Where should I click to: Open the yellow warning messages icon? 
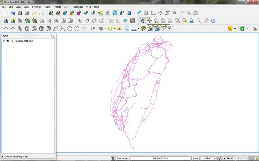(257, 158)
